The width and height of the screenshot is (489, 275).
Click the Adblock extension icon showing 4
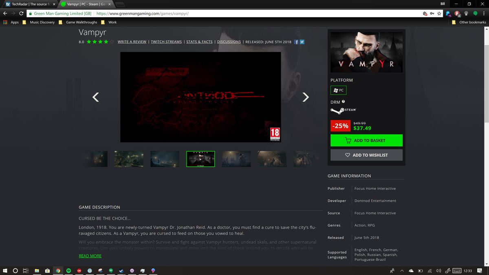457,13
